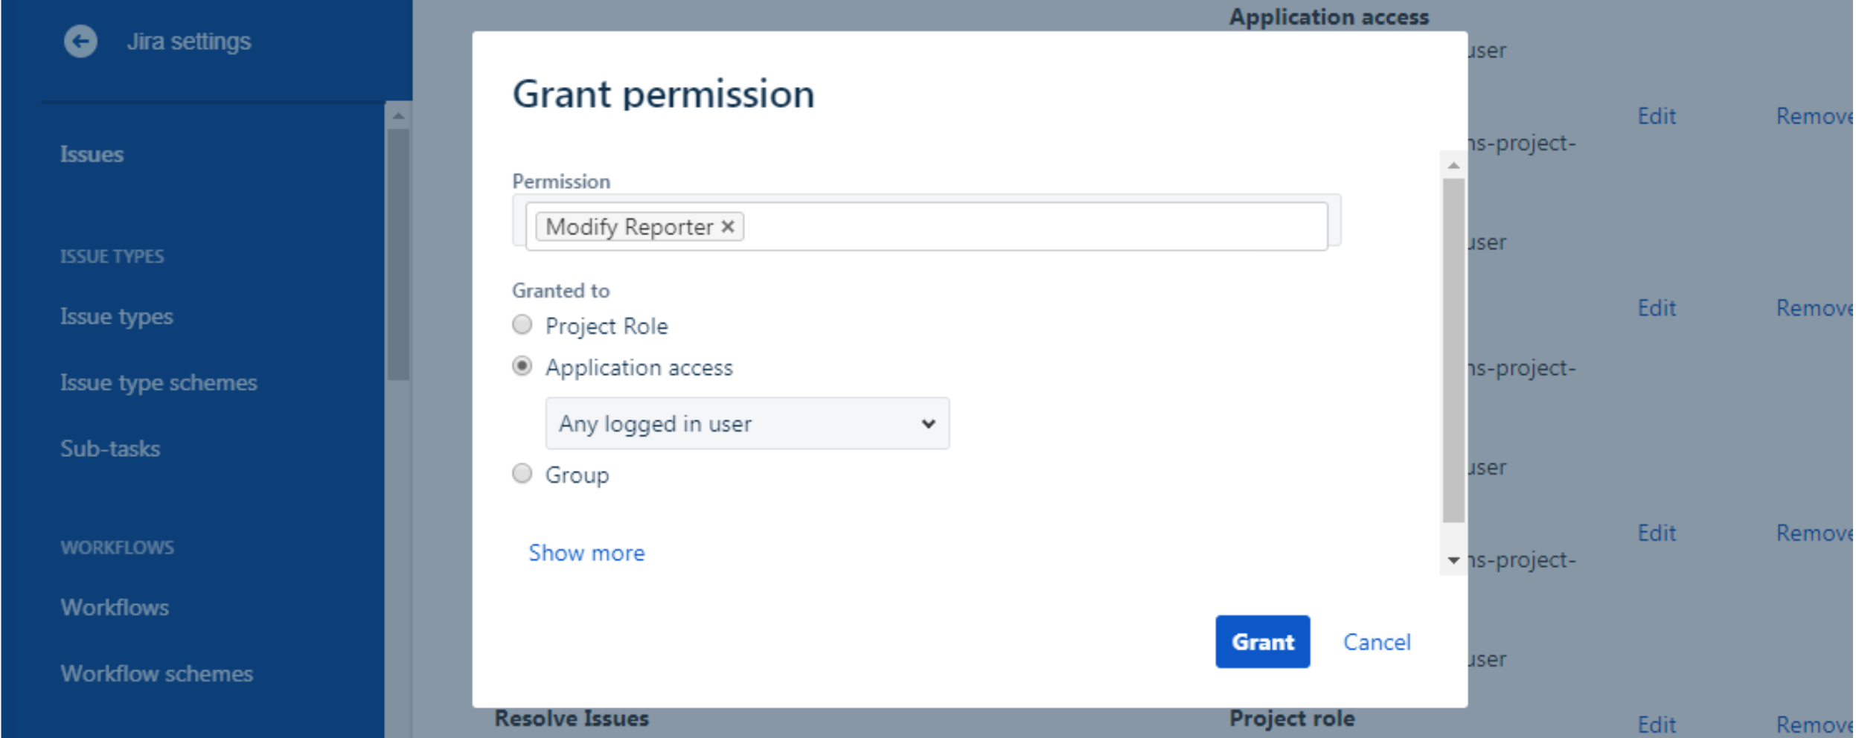Open Issue types in the sidebar

point(117,317)
